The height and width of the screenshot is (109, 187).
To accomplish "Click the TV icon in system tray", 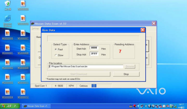I will point(164,106).
